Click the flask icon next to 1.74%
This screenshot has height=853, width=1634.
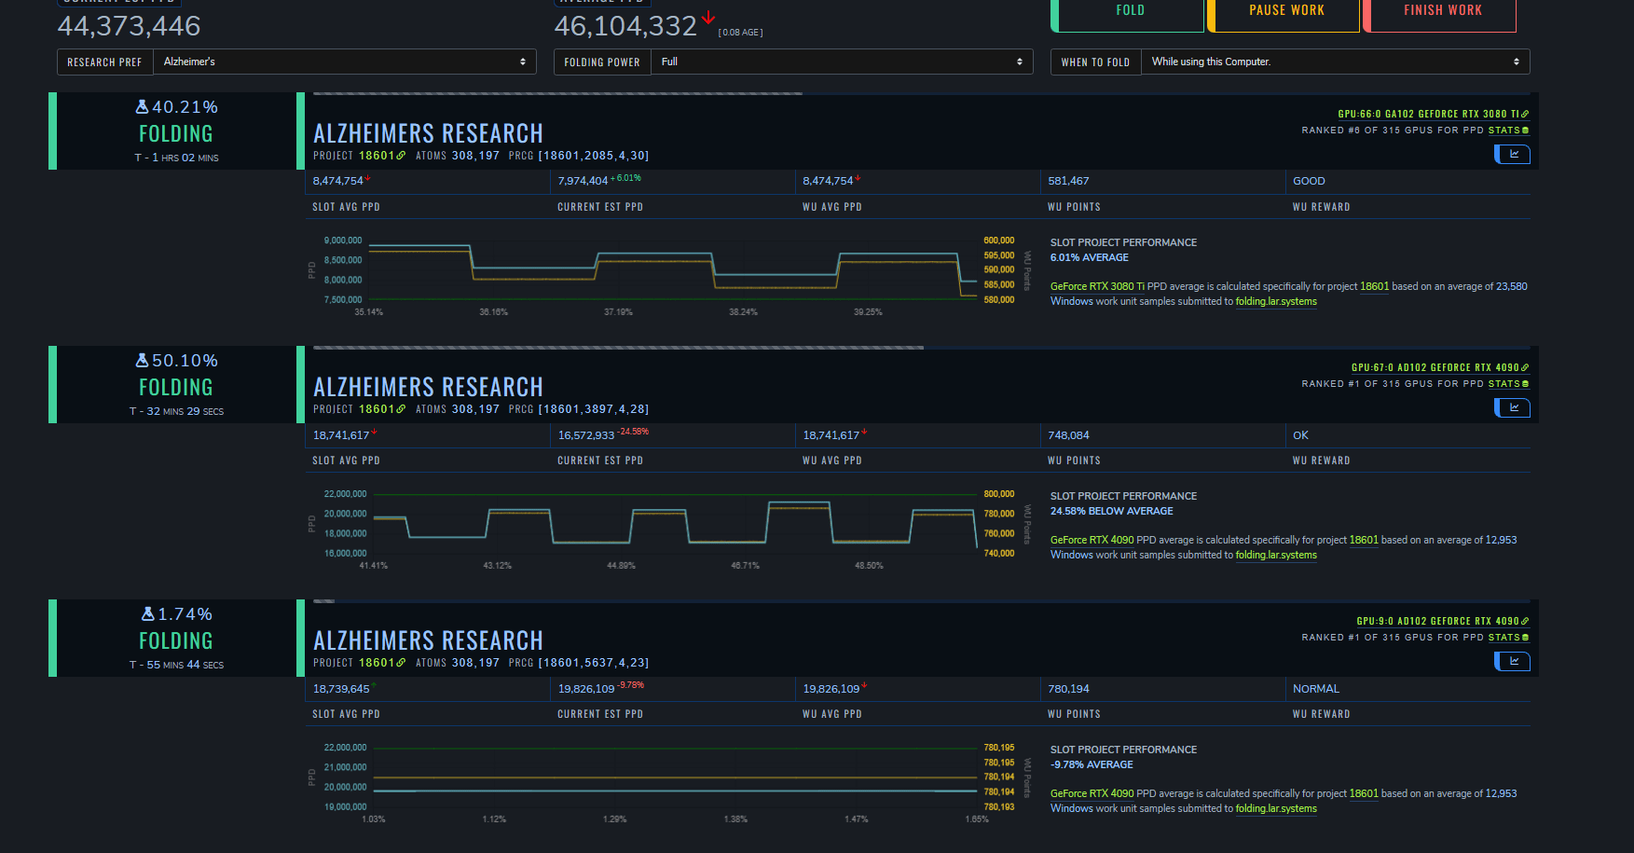coord(148,614)
